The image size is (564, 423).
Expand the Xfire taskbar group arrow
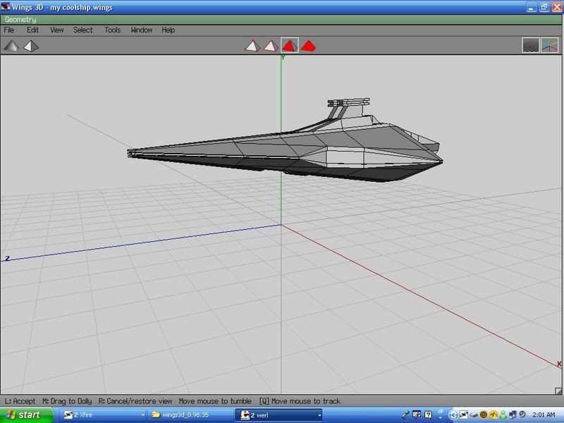click(x=142, y=415)
